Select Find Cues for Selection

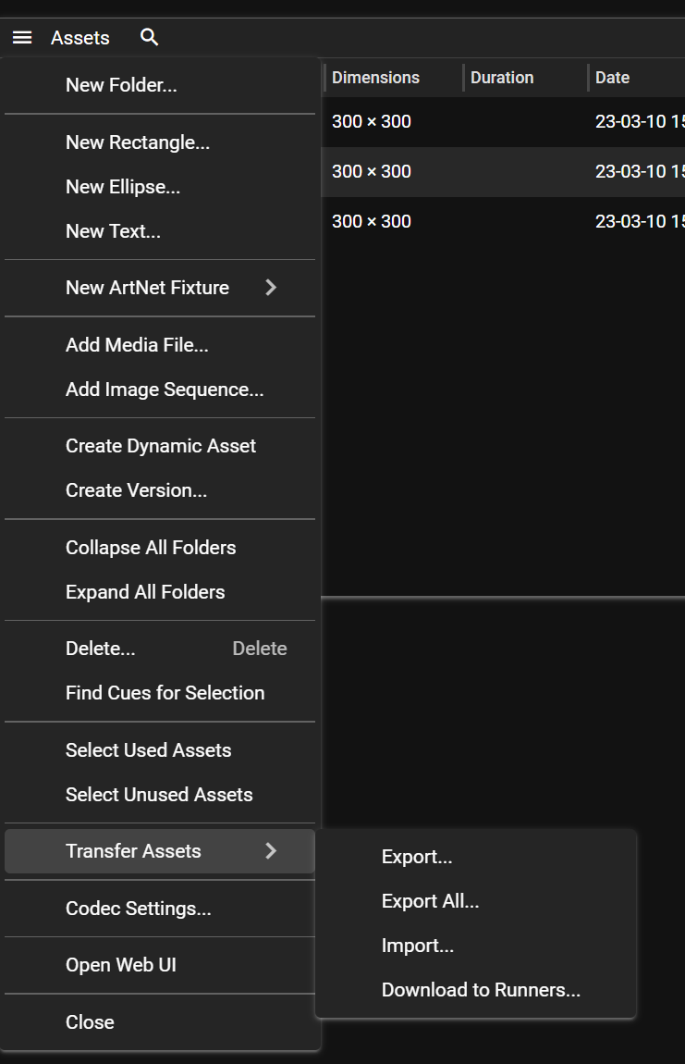[160, 693]
